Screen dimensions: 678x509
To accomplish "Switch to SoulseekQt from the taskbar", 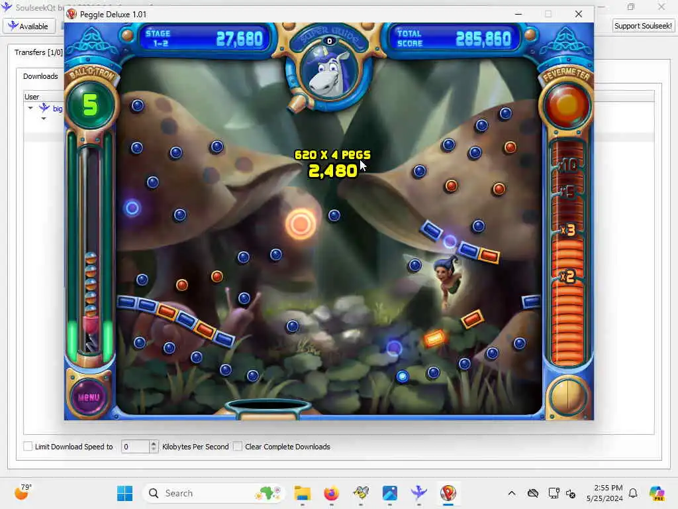I will (418, 493).
